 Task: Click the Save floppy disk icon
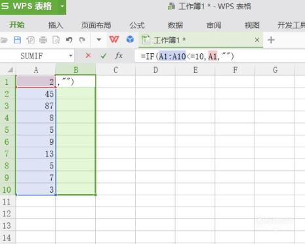click(x=17, y=40)
